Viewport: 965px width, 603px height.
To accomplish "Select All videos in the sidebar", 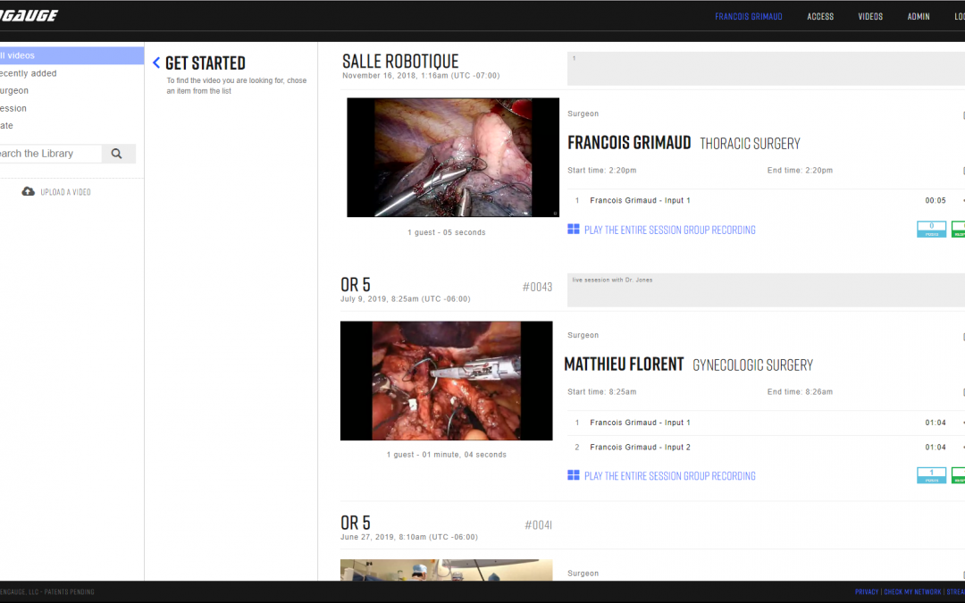I will pyautogui.click(x=72, y=55).
